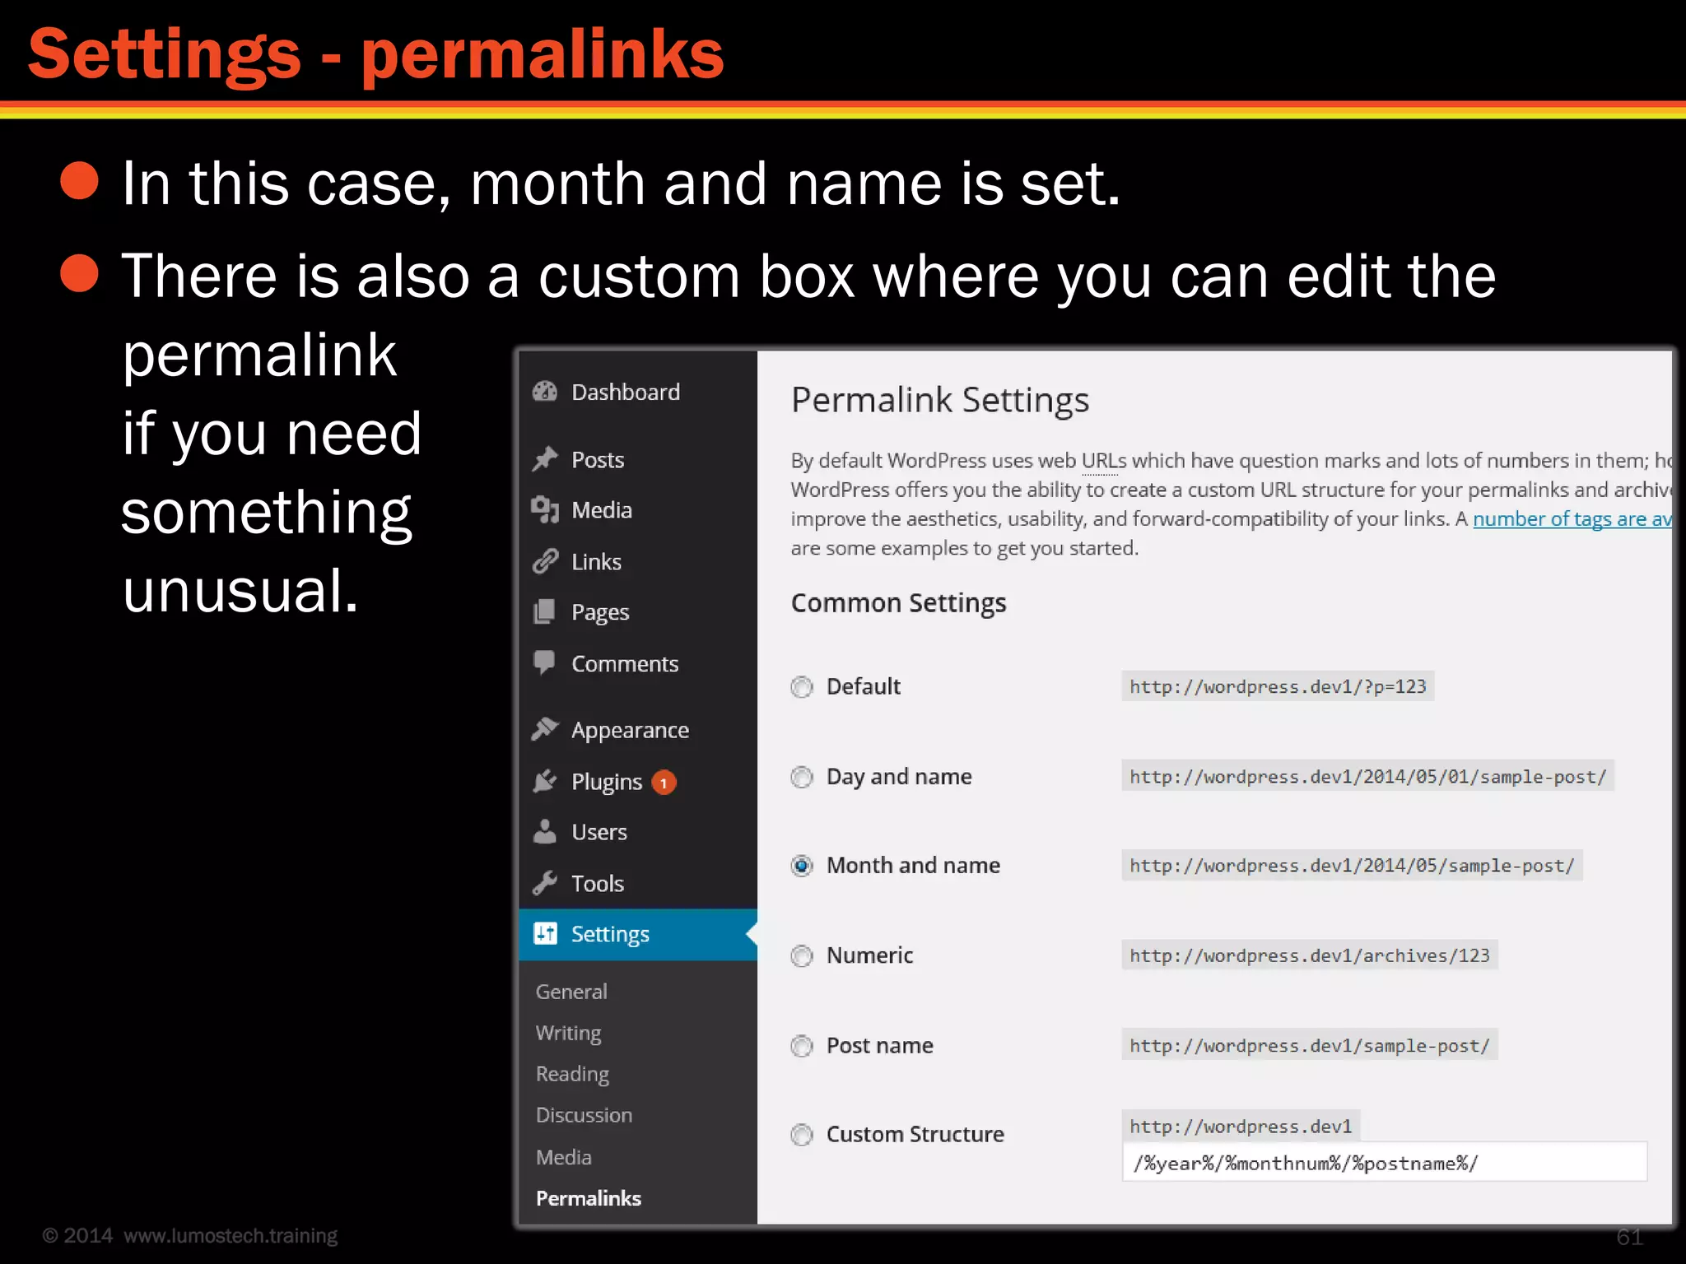
Task: Open the Writing settings submenu
Action: 568,1034
